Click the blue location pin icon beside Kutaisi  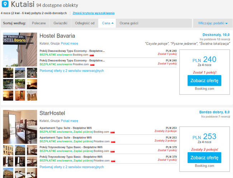[5, 4]
